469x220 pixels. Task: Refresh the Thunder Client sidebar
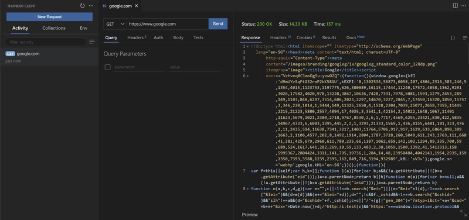point(82,6)
